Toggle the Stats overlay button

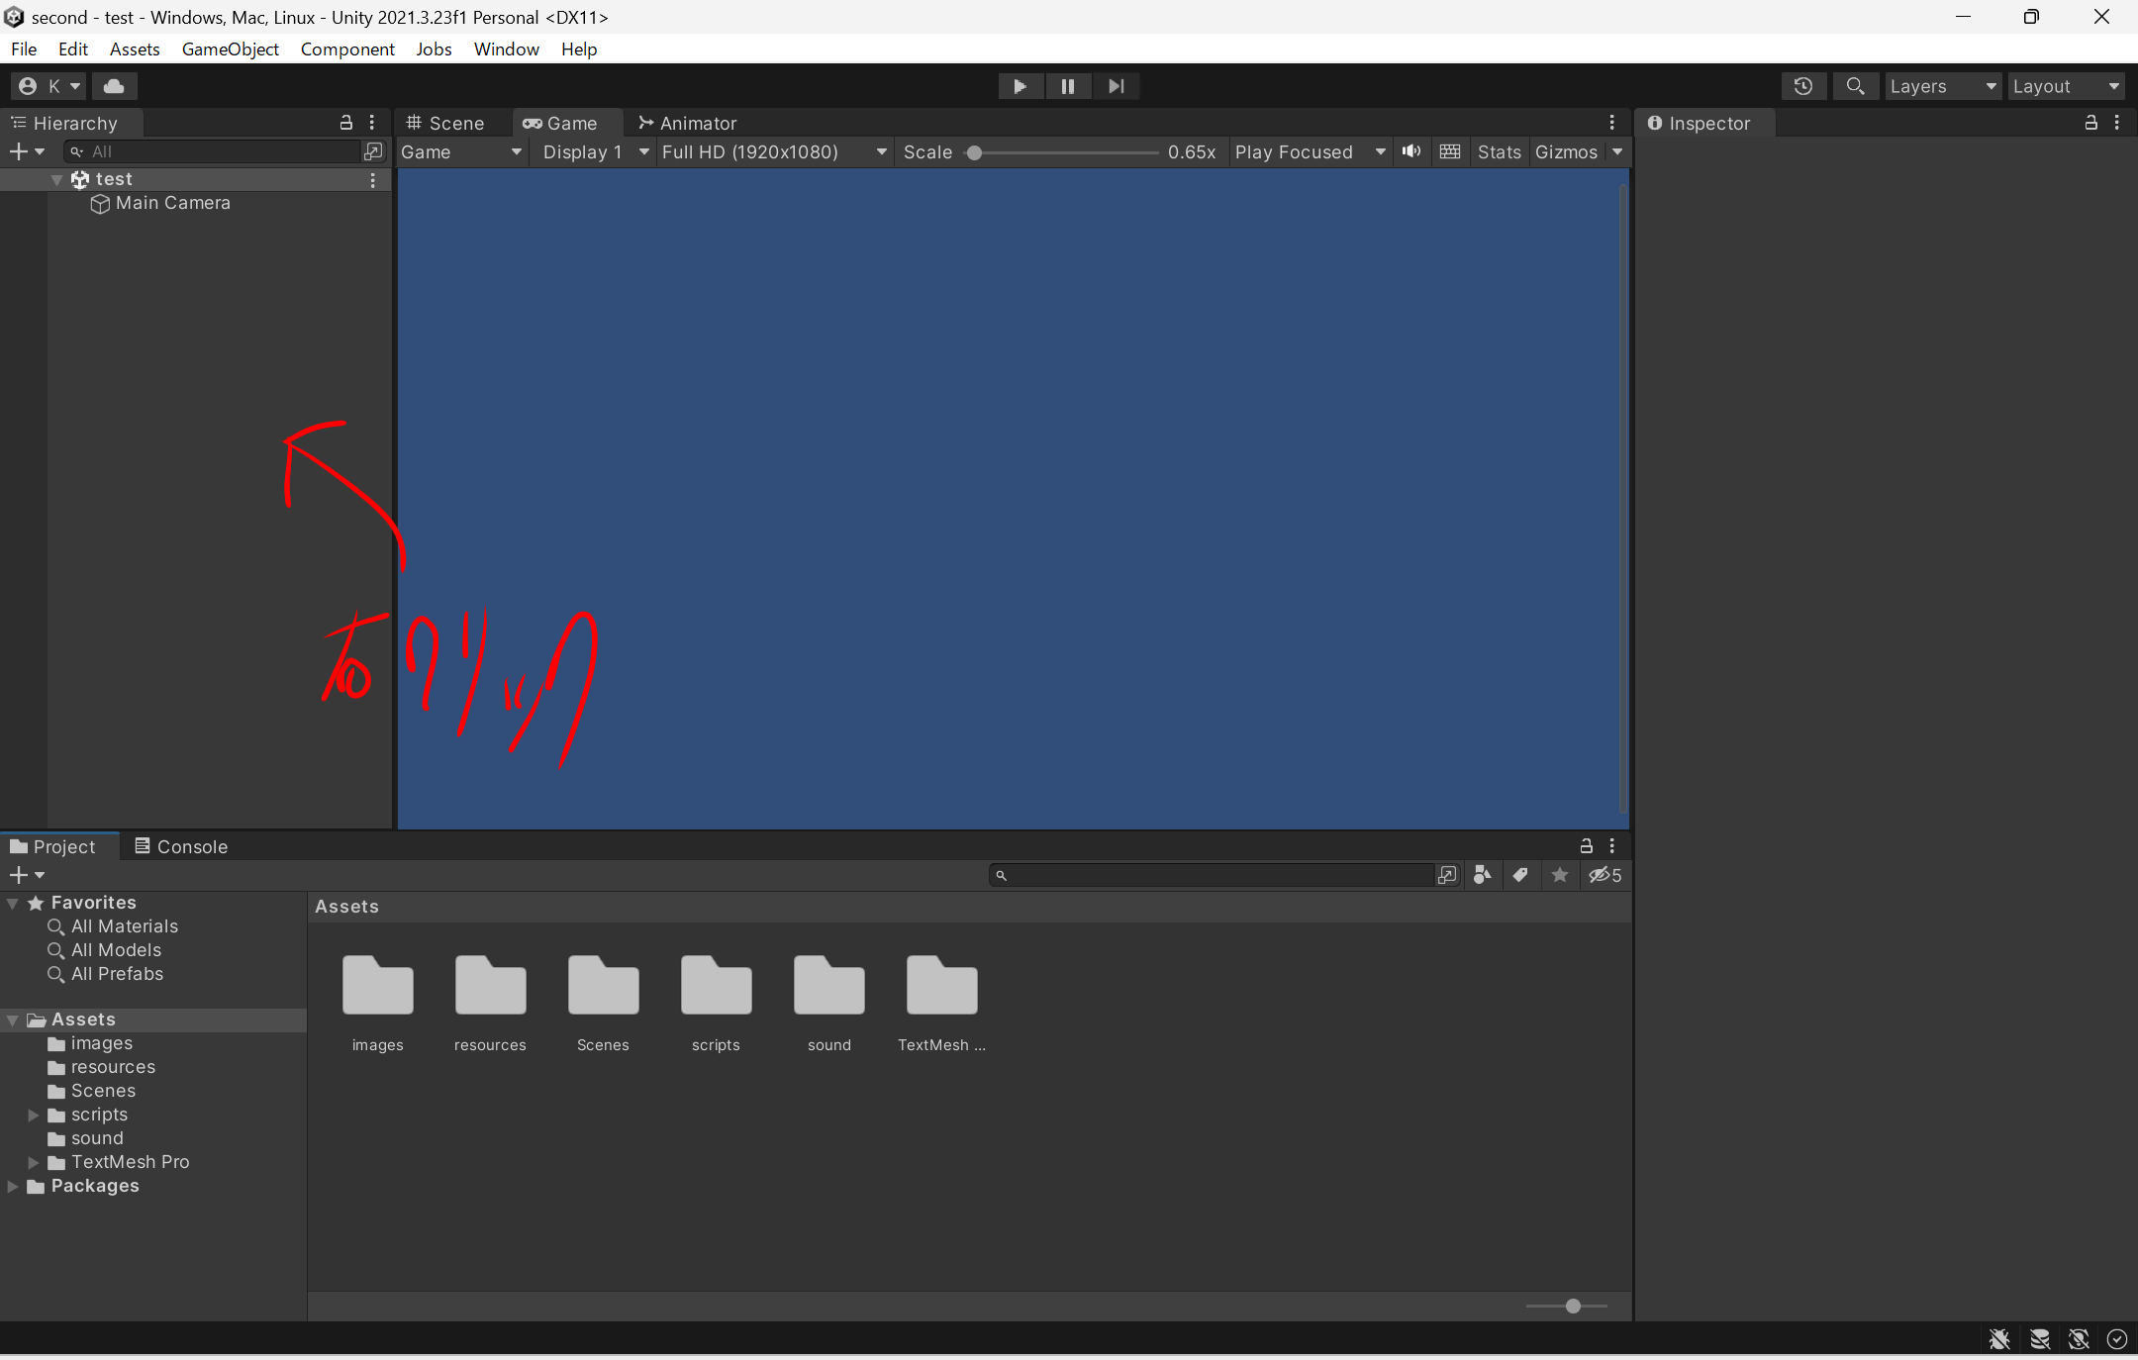[1498, 151]
